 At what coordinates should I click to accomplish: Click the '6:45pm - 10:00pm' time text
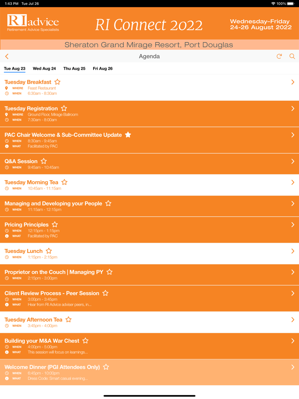pyautogui.click(x=44, y=373)
